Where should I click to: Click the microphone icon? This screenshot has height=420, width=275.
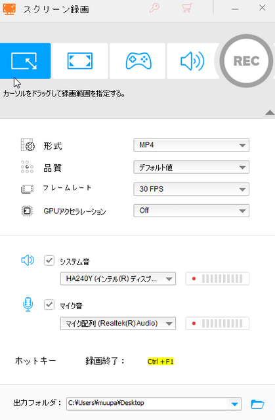click(28, 304)
